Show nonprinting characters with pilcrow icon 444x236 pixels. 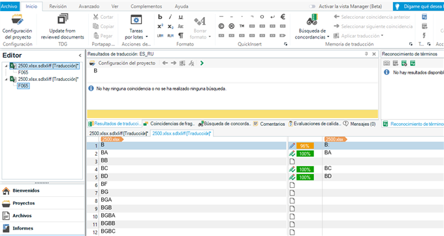click(x=180, y=36)
